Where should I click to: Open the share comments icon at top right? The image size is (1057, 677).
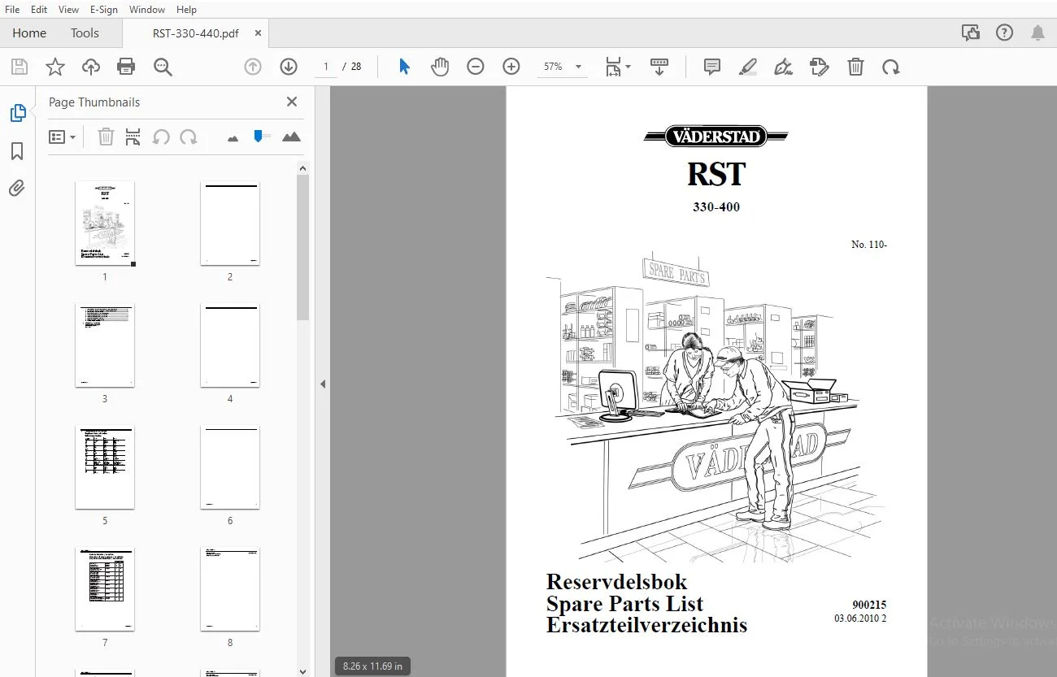click(x=971, y=33)
